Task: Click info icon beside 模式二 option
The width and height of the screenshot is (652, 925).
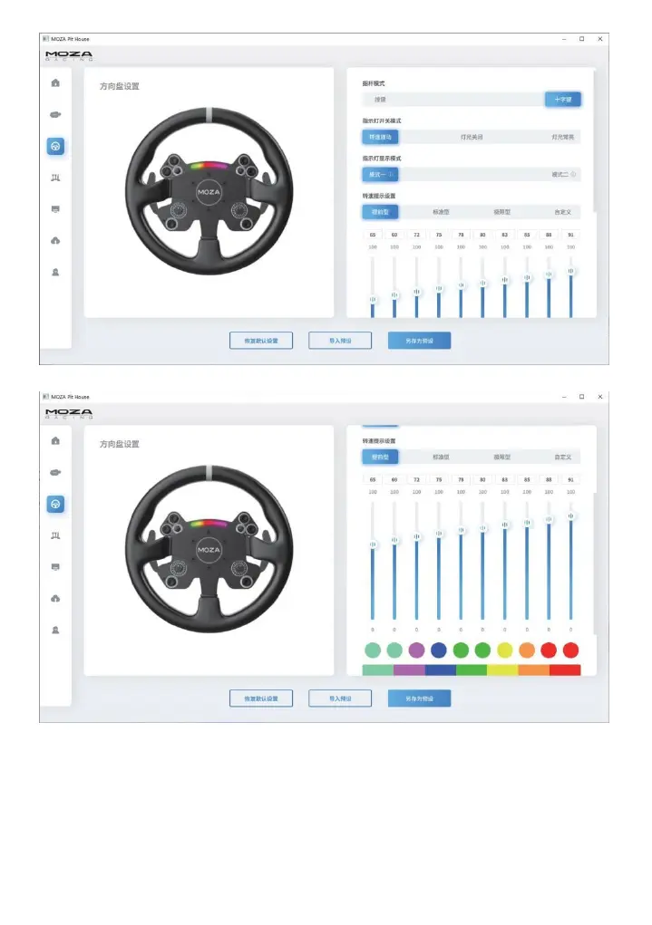Action: [573, 174]
